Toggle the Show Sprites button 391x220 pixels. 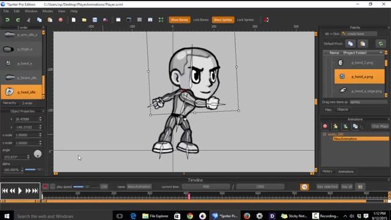223,20
